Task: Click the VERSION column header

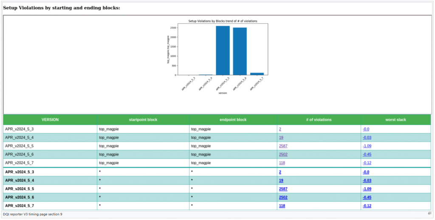Action: click(50, 120)
